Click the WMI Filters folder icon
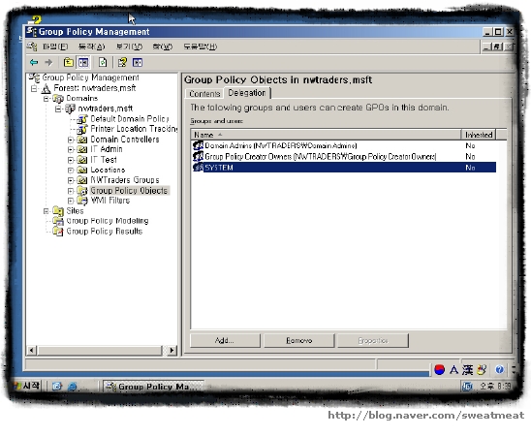The width and height of the screenshot is (531, 436). click(82, 201)
